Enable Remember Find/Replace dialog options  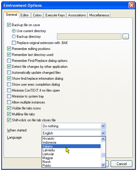point(9,61)
